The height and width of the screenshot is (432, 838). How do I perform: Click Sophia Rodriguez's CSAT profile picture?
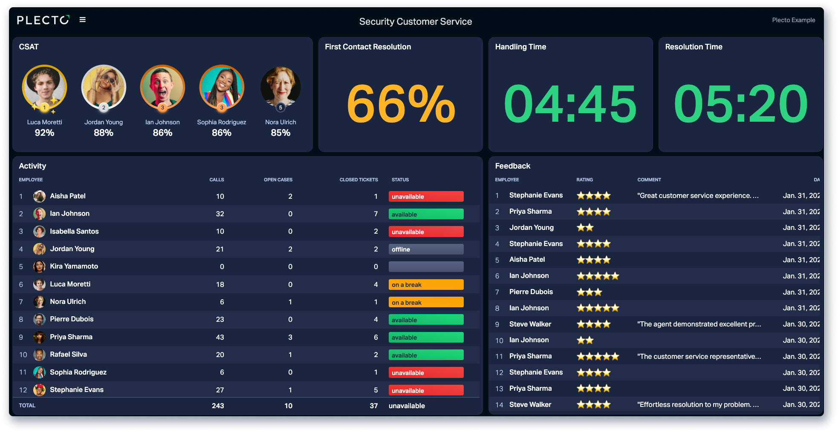click(x=222, y=87)
